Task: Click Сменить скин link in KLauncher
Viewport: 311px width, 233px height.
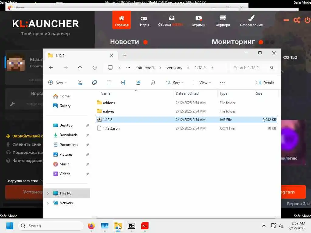Action: click(x=27, y=144)
